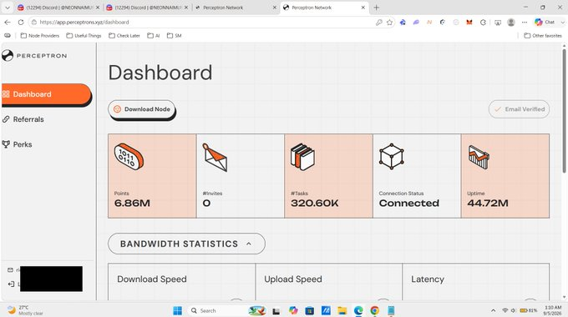Viewport: 568px width, 317px height.
Task: Open the AI bookmark folder
Action: tap(153, 36)
